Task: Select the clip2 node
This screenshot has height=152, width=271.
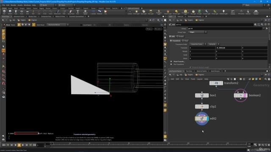Action: (202, 106)
